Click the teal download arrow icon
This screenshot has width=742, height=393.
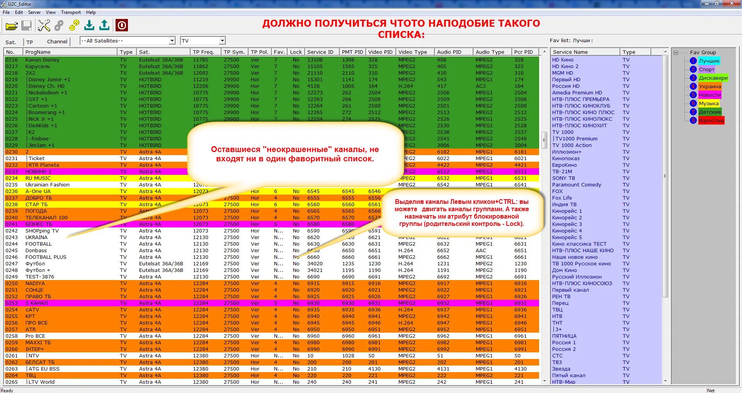click(x=89, y=25)
